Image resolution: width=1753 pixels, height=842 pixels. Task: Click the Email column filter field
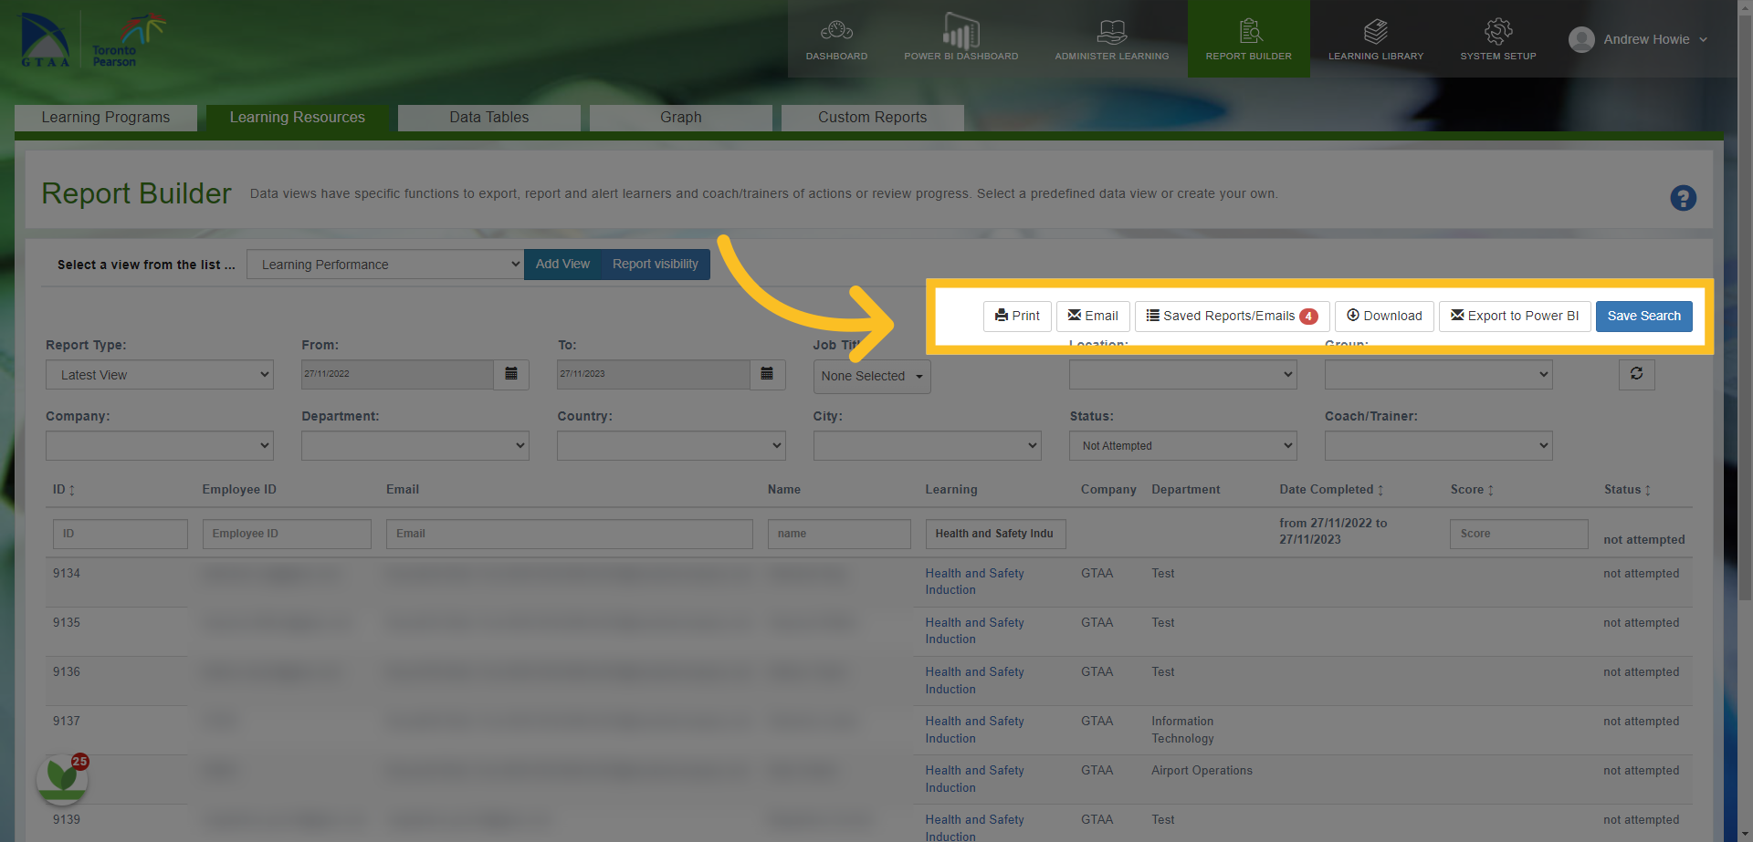point(570,534)
